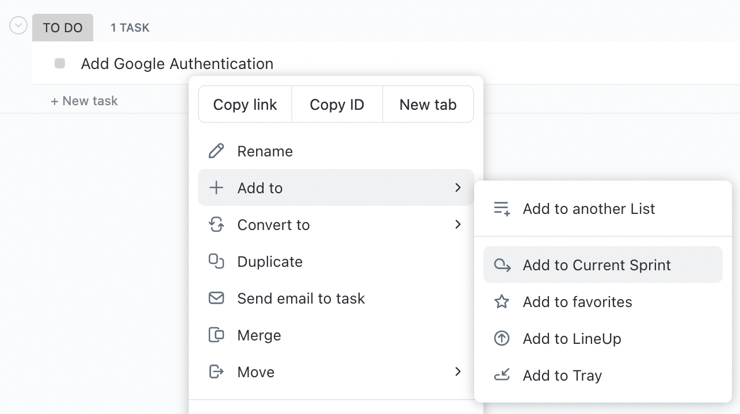The width and height of the screenshot is (740, 414).
Task: Click + New task to add a task
Action: [85, 101]
